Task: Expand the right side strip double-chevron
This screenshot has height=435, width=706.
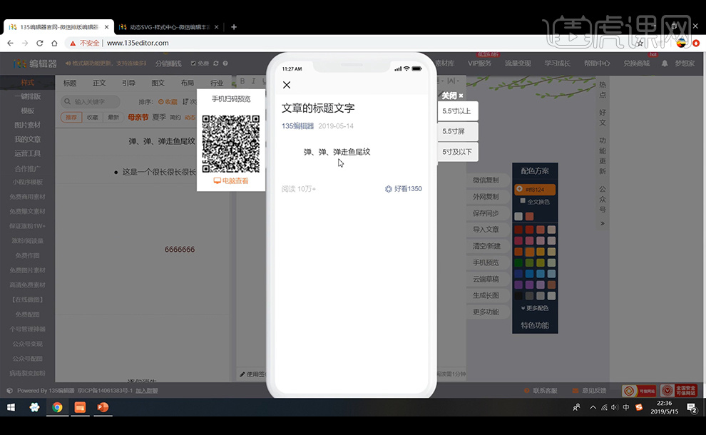Action: [603, 223]
